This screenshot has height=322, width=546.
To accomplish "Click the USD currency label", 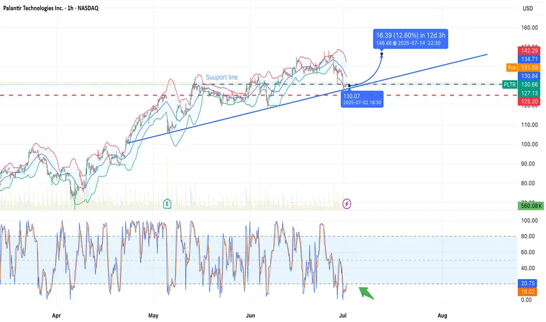I will coord(527,8).
